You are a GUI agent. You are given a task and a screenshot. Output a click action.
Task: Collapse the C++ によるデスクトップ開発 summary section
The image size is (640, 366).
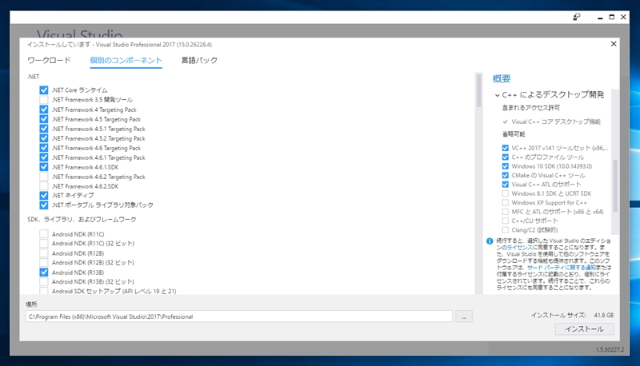click(497, 95)
